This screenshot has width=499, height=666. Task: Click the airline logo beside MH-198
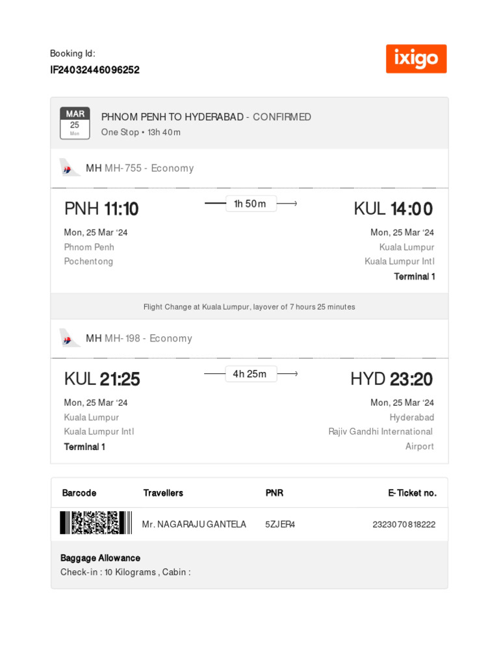[69, 338]
